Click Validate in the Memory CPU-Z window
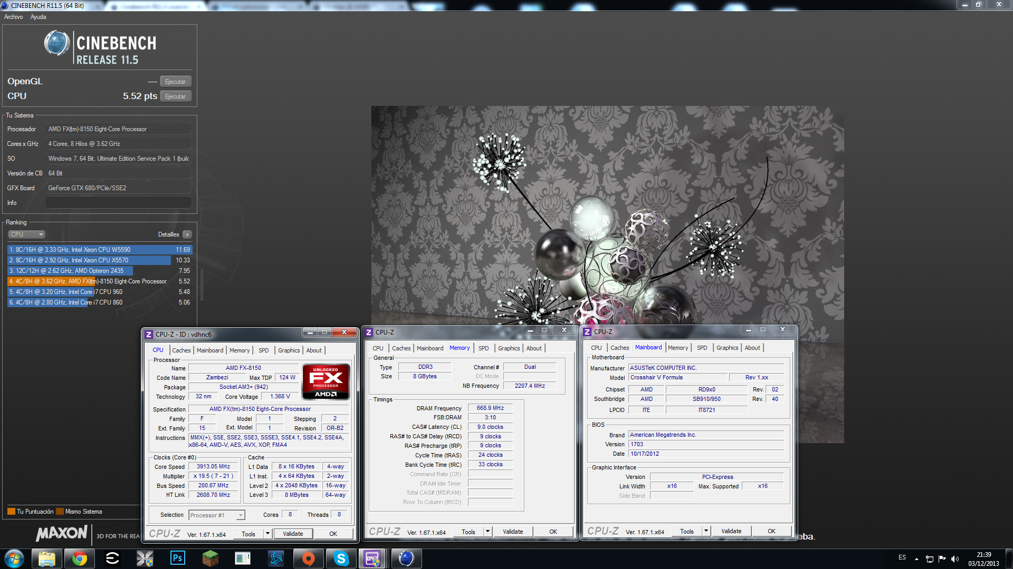The width and height of the screenshot is (1013, 569). point(513,532)
